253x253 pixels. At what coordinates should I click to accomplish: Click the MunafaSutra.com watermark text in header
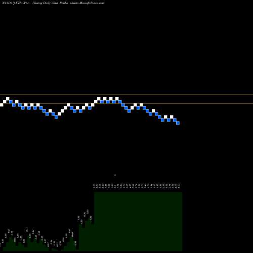[x=92, y=3]
